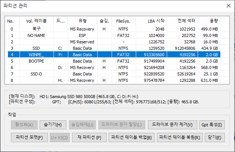Click the H: drive letter cell
Image resolution: width=235 pixels, height=152 pixels.
pyautogui.click(x=60, y=80)
